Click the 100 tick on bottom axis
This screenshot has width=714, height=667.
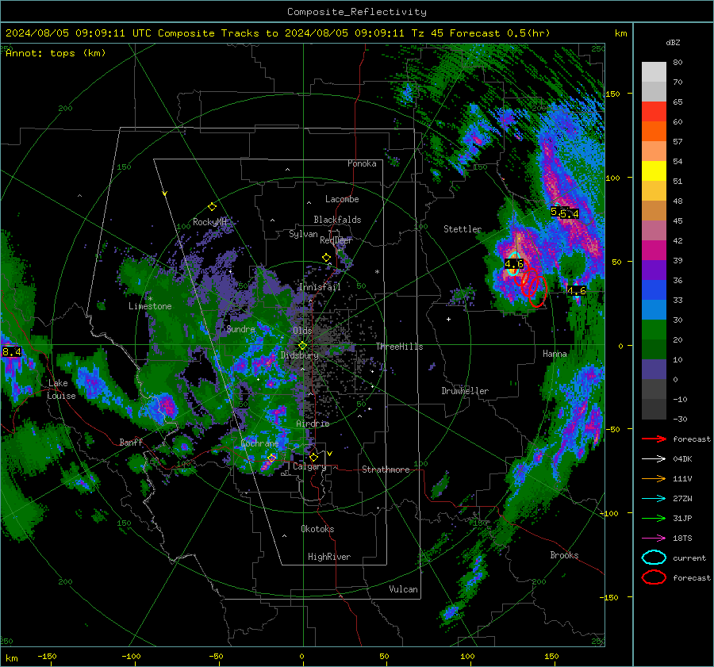(x=467, y=657)
